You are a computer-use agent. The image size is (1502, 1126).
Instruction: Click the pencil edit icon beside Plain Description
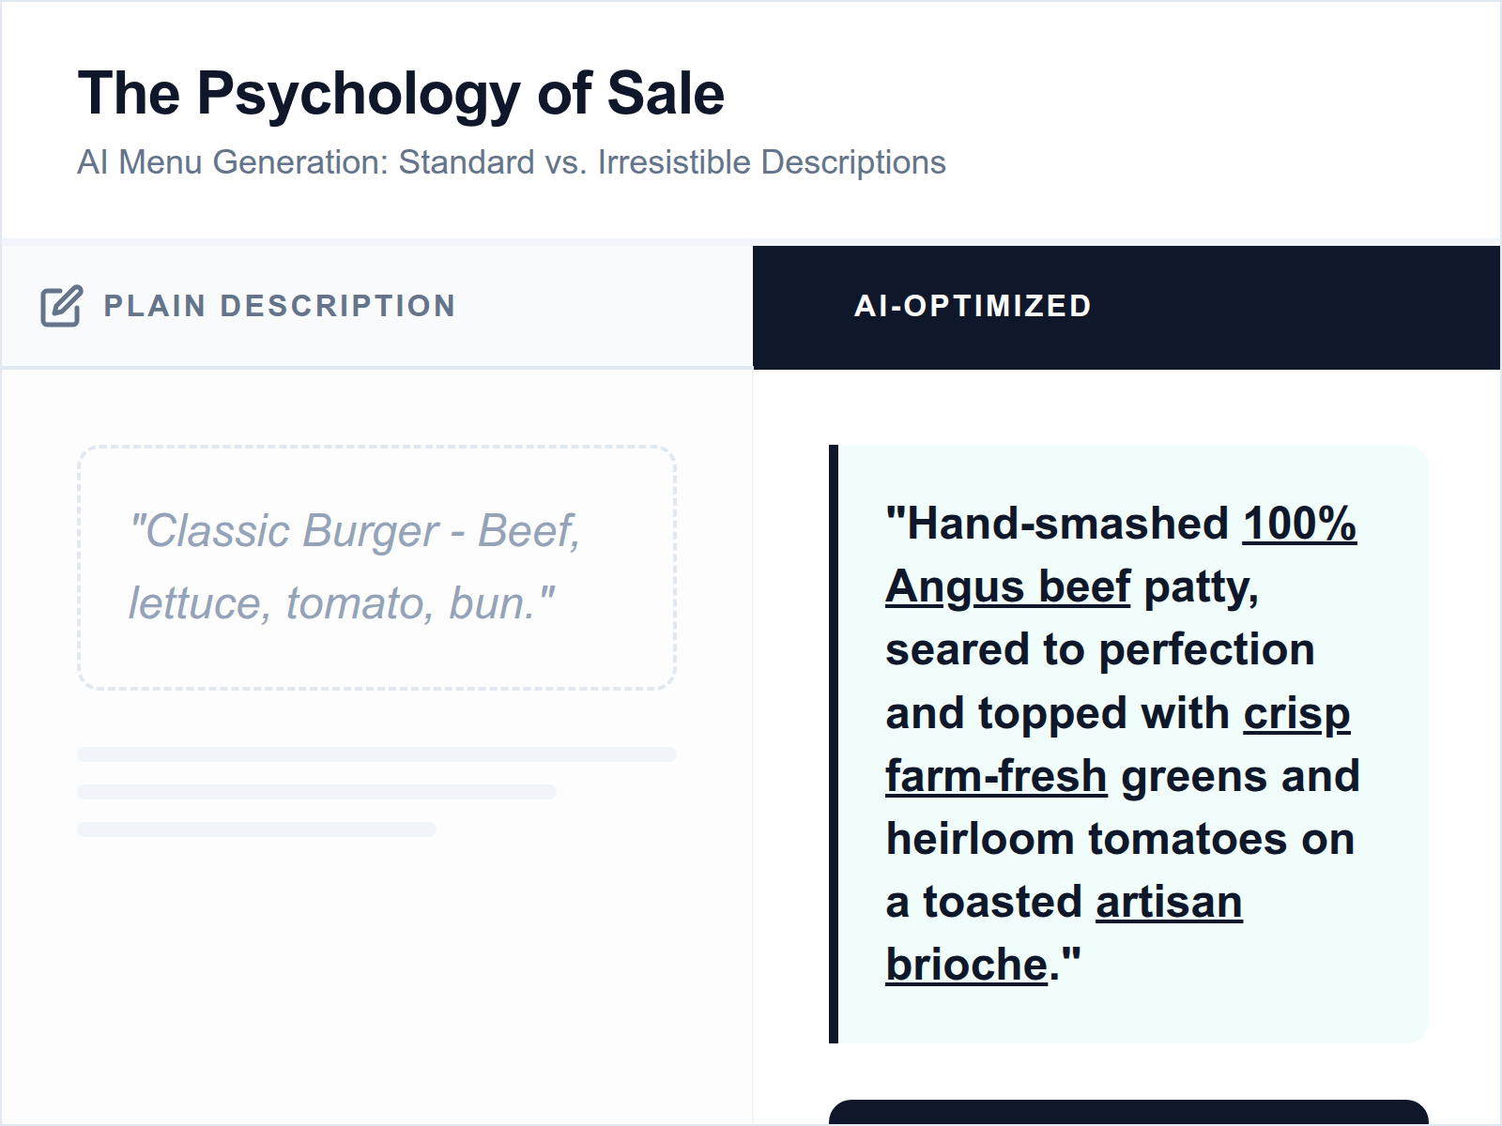tap(60, 305)
